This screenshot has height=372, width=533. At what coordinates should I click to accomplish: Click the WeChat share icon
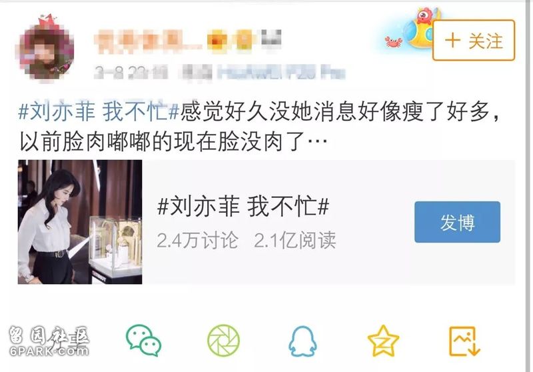pyautogui.click(x=143, y=340)
